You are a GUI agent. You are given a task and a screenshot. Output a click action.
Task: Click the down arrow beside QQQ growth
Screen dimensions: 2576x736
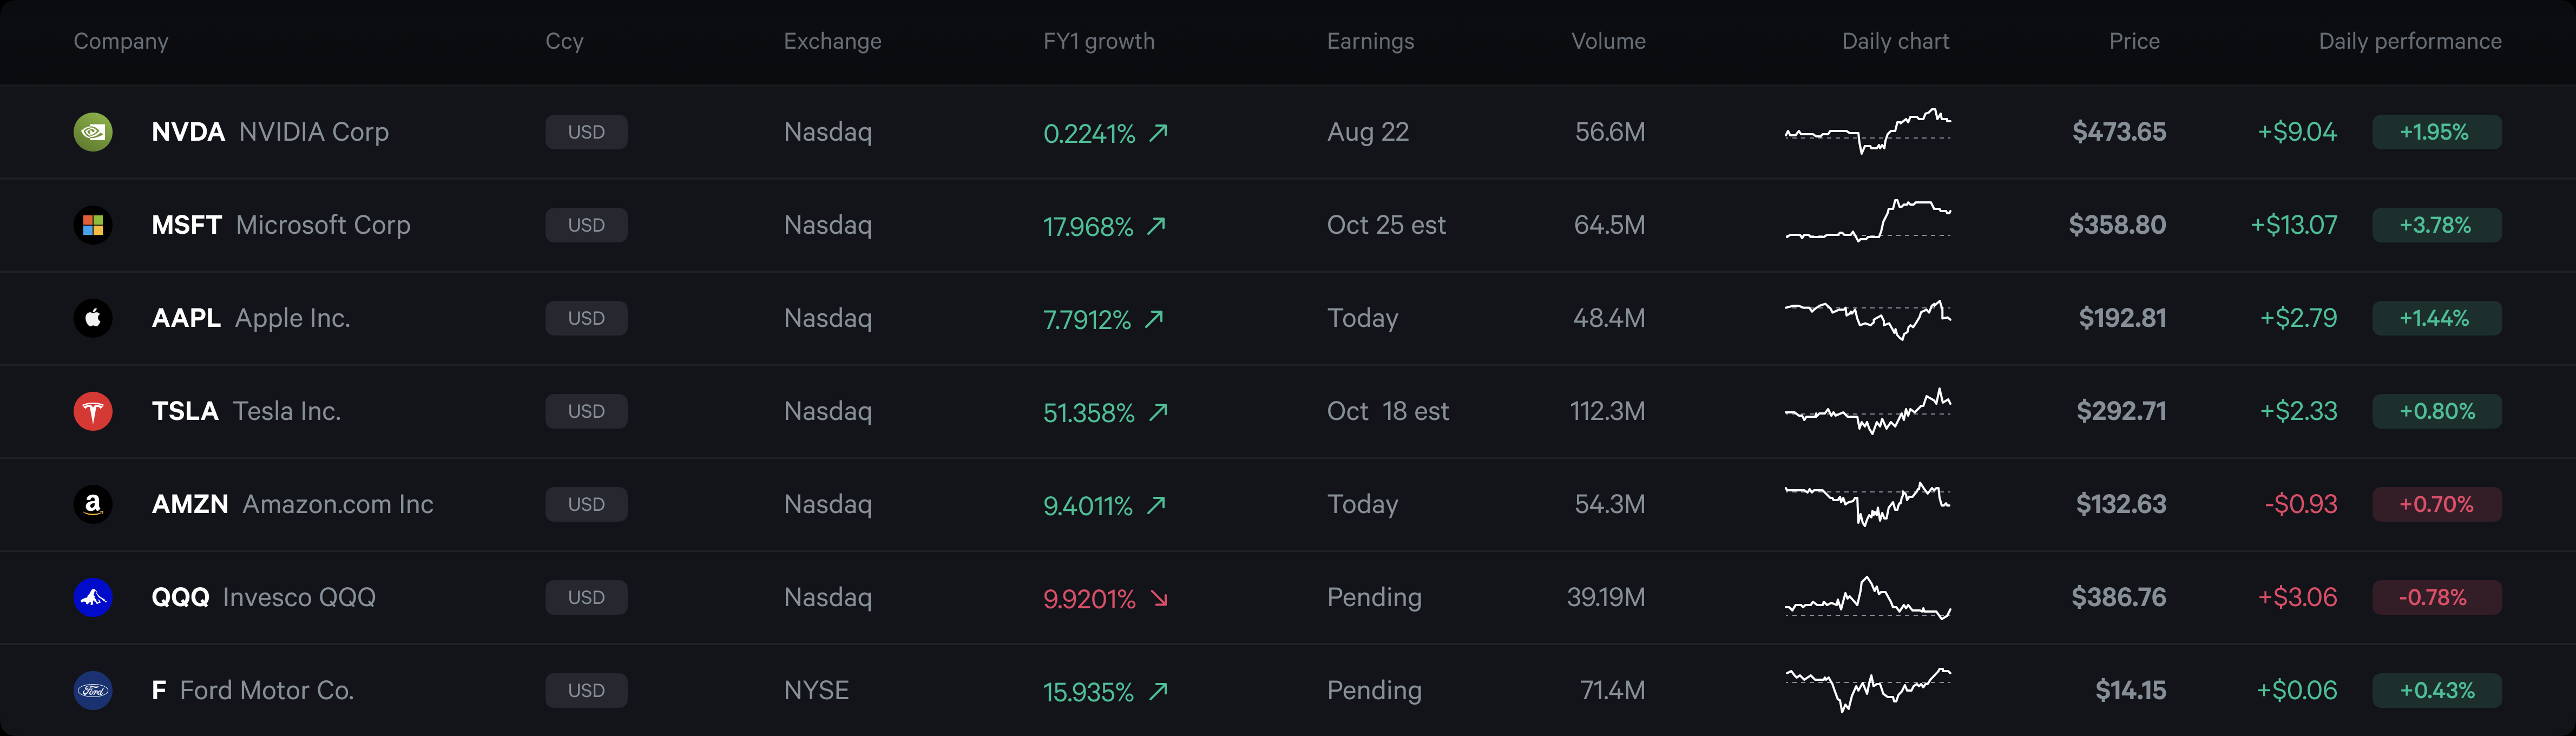tap(1159, 598)
